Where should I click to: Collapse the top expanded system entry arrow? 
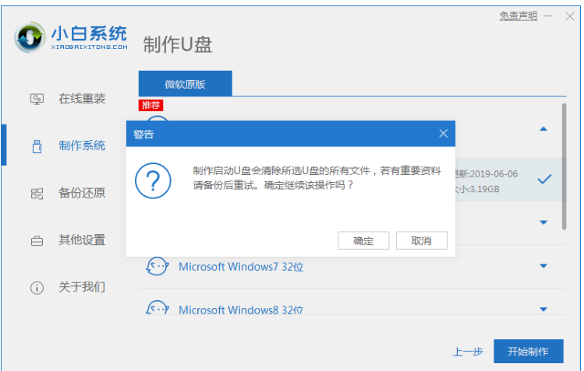[543, 129]
